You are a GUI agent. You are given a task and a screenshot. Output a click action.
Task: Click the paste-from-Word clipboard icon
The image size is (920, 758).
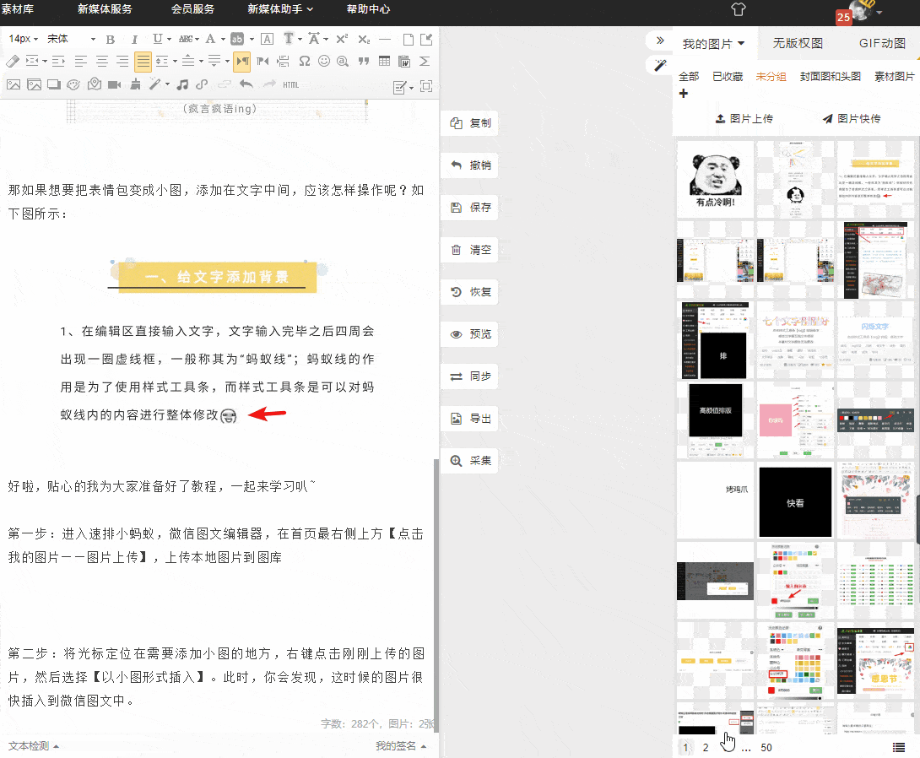click(404, 60)
